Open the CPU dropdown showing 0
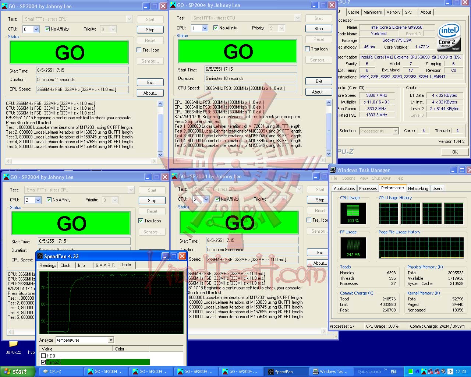 pyautogui.click(x=36, y=29)
